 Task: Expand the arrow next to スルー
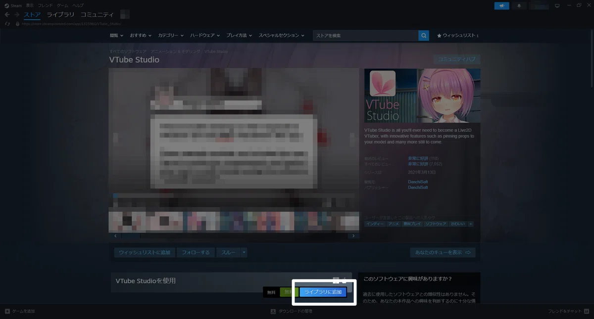pyautogui.click(x=244, y=252)
